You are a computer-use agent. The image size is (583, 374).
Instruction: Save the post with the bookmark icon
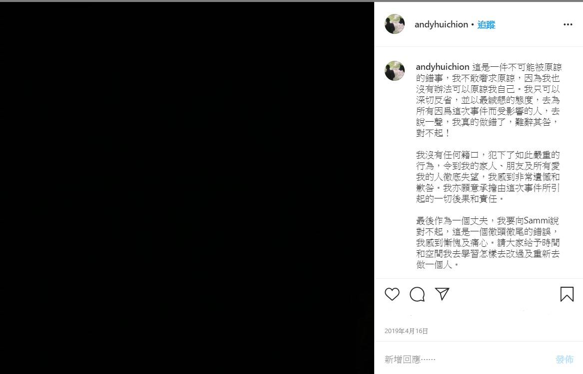click(567, 294)
